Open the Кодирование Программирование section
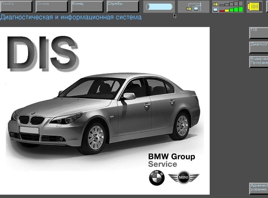The width and height of the screenshot is (268, 198). 259,62
